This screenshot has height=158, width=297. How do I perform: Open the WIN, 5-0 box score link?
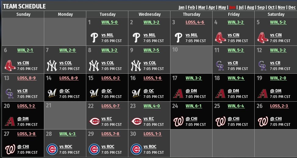(109, 22)
